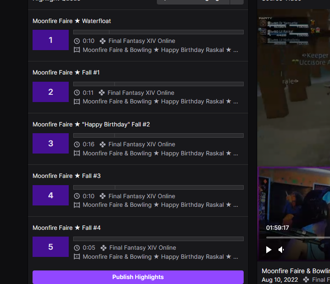The image size is (330, 284).
Task: Click the Waterfloat highlight range bar
Action: pyautogui.click(x=159, y=32)
